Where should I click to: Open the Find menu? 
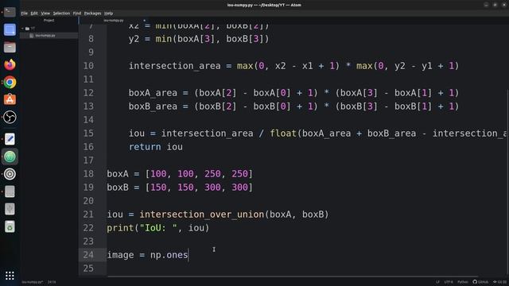click(77, 14)
